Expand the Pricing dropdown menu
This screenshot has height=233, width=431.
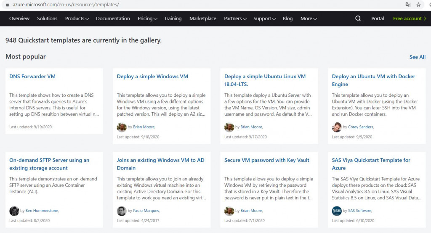(x=147, y=19)
